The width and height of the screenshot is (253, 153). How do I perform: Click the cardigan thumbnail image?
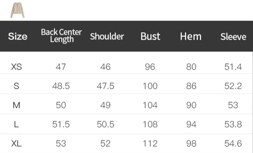pos(17,10)
